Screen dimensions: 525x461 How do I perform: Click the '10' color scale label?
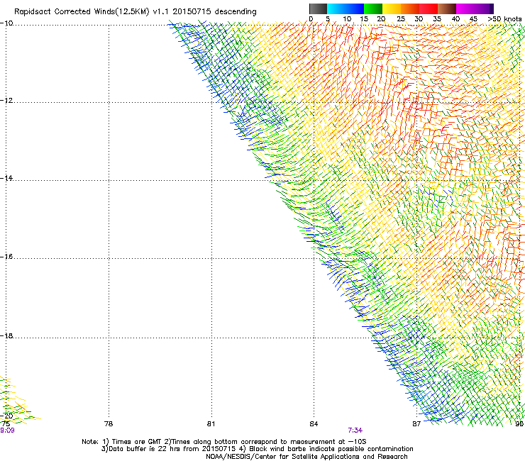[x=347, y=19]
